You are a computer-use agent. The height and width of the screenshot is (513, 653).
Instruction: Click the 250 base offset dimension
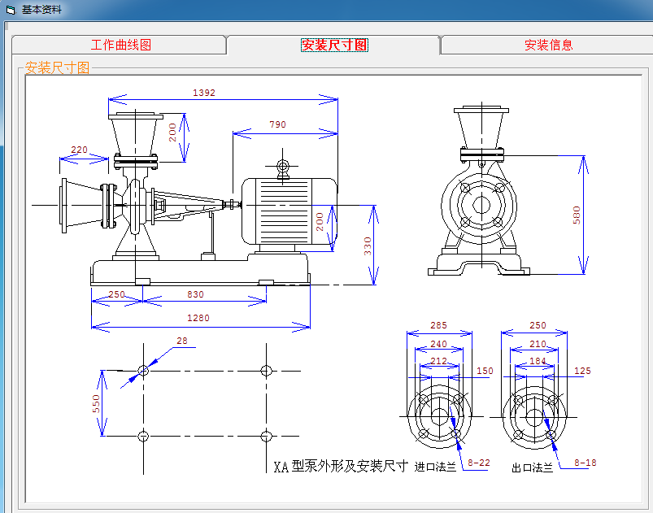click(x=116, y=294)
